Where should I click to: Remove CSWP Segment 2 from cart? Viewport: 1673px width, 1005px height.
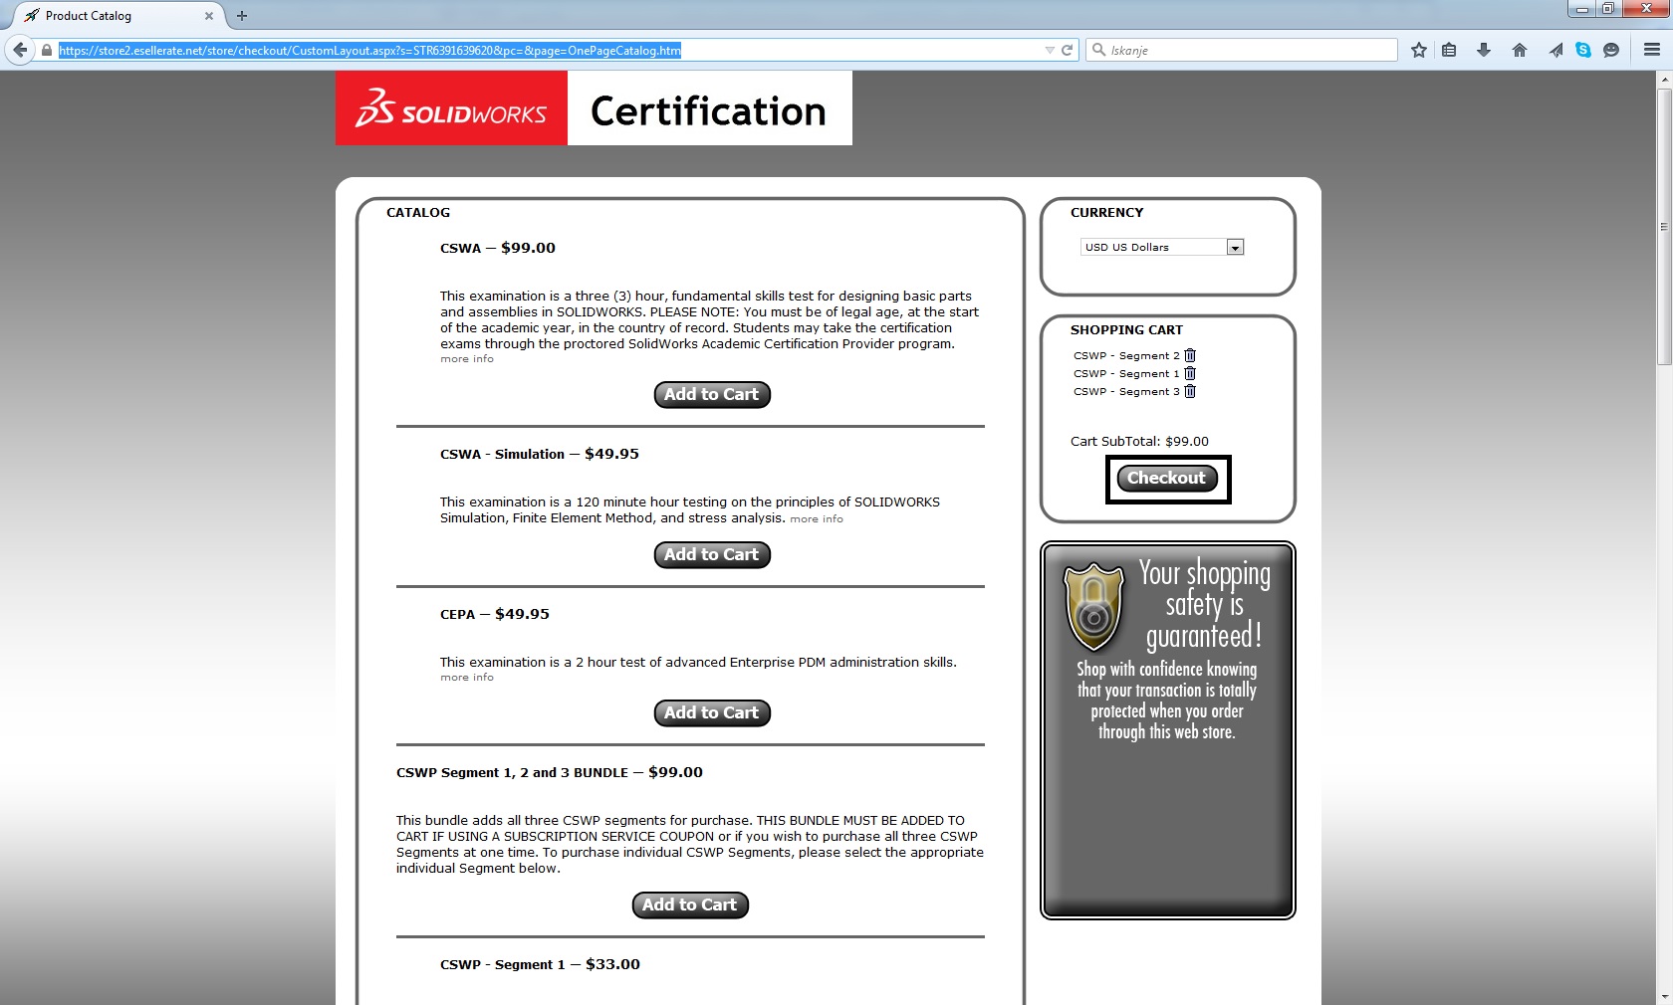pos(1189,355)
